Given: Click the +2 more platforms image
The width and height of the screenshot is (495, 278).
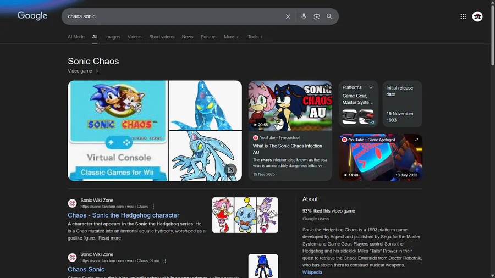Looking at the screenshot, I should coord(366,116).
